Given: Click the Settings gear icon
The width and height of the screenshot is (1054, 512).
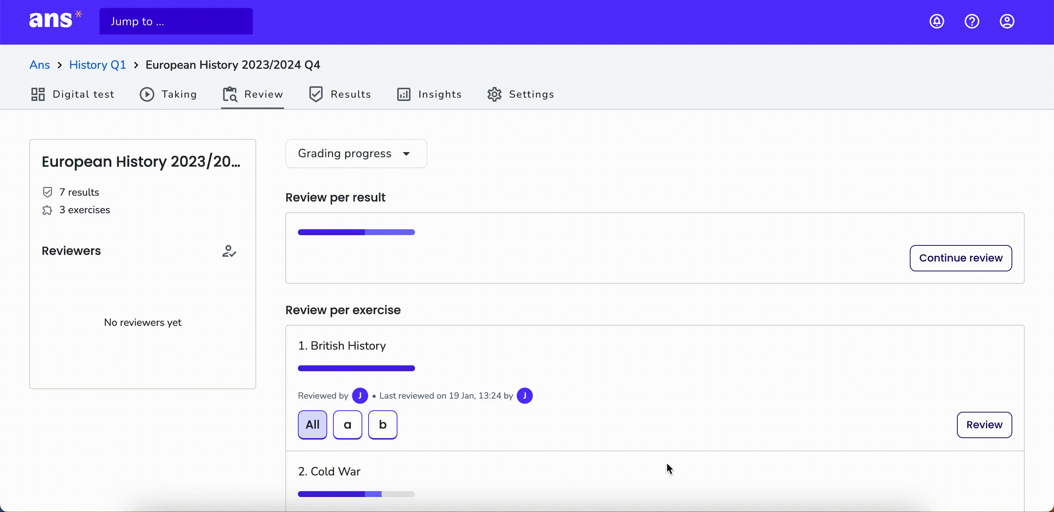Looking at the screenshot, I should pos(494,94).
